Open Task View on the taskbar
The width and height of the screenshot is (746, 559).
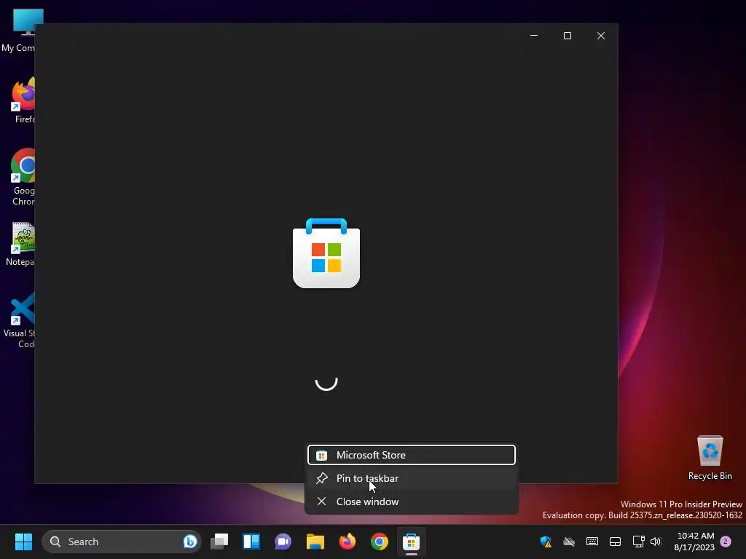click(219, 542)
